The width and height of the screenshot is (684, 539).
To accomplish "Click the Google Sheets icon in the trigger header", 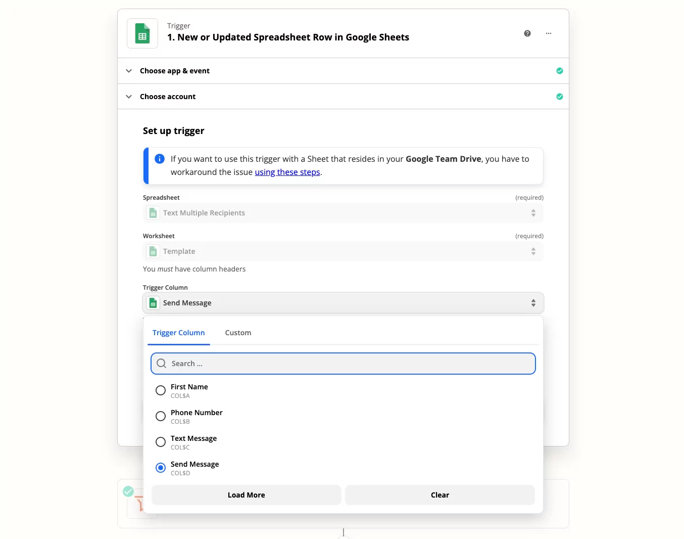I will tap(142, 33).
